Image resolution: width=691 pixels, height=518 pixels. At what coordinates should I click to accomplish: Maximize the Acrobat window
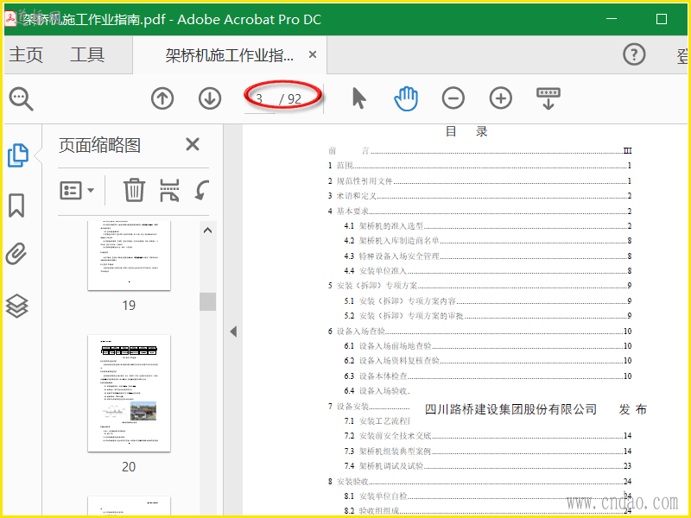[661, 19]
